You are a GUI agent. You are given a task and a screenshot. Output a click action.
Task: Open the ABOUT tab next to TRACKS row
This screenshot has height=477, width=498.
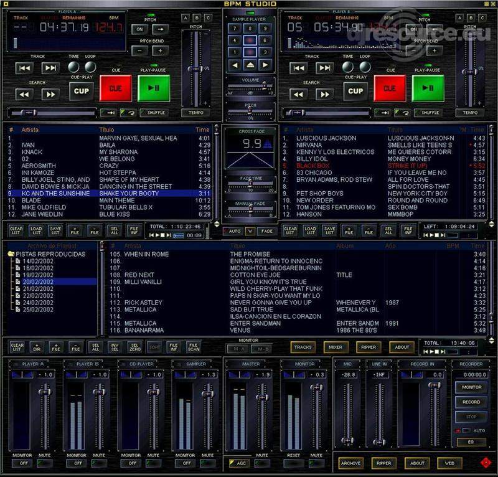[402, 347]
